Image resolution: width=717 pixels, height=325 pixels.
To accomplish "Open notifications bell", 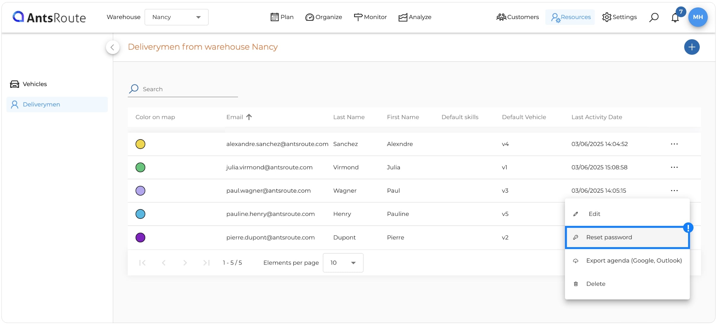I will pyautogui.click(x=675, y=18).
